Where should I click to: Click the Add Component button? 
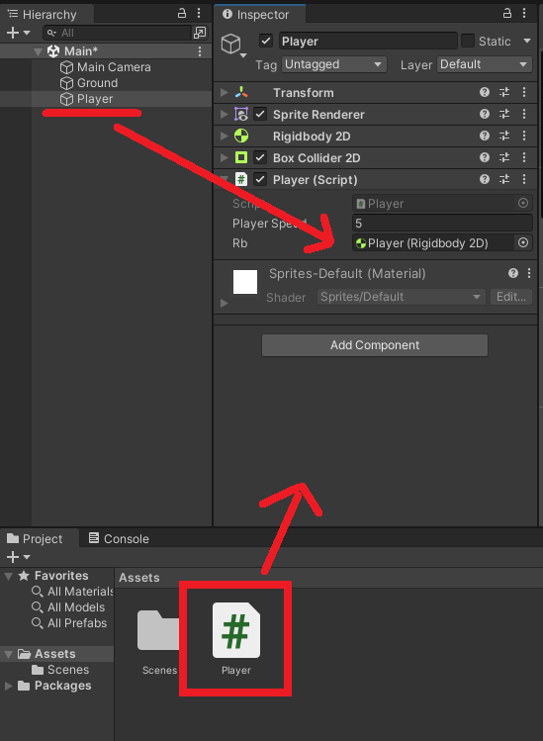[x=375, y=345]
